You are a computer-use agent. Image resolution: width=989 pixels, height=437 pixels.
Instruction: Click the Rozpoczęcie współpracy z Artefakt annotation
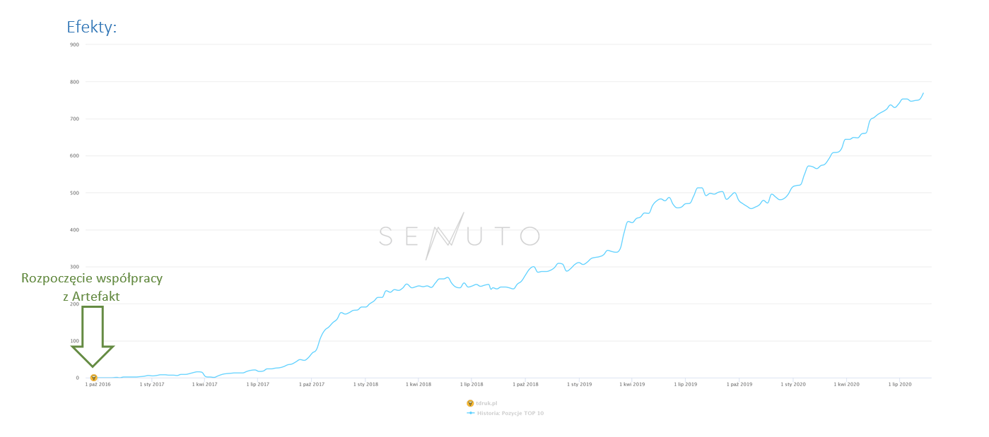[x=92, y=287]
